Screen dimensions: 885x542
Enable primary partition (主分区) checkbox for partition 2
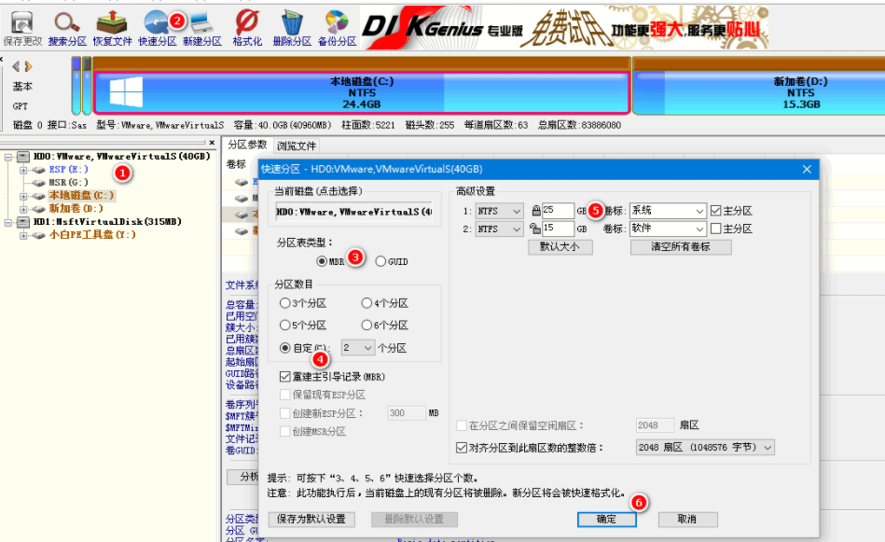(x=716, y=229)
